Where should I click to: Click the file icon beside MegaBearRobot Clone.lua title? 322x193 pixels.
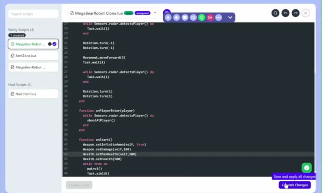pyautogui.click(x=72, y=13)
